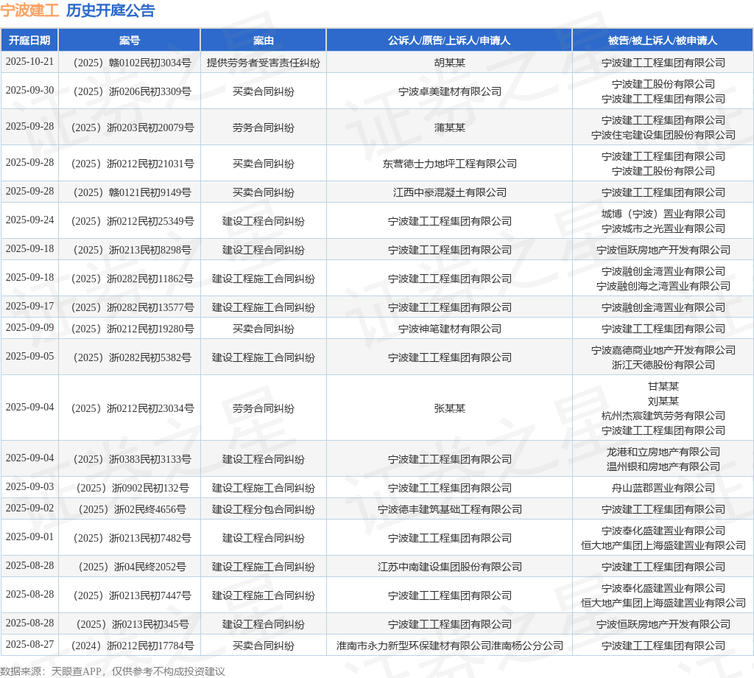Screen dimensions: 754x678
Task: Select case number (2025)浙0383民初3133号
Action: (x=130, y=460)
